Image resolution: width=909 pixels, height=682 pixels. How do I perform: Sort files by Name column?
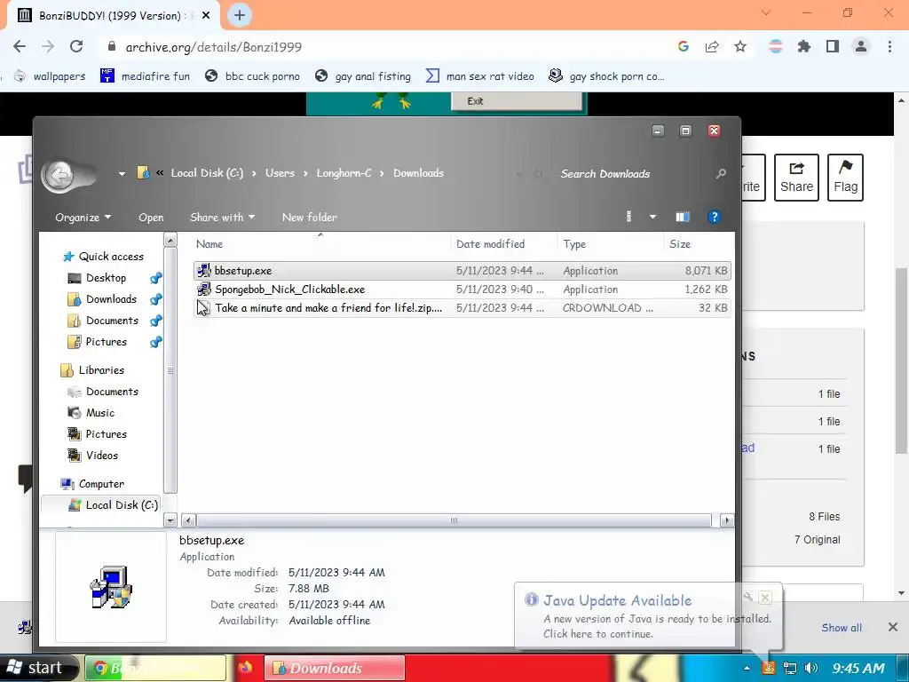pos(320,244)
